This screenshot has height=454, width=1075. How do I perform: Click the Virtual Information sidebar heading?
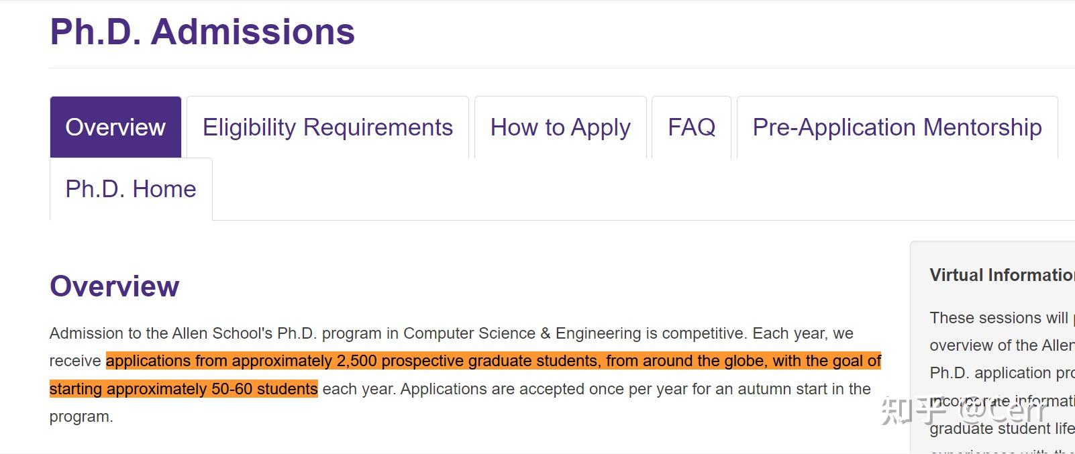coord(1001,275)
